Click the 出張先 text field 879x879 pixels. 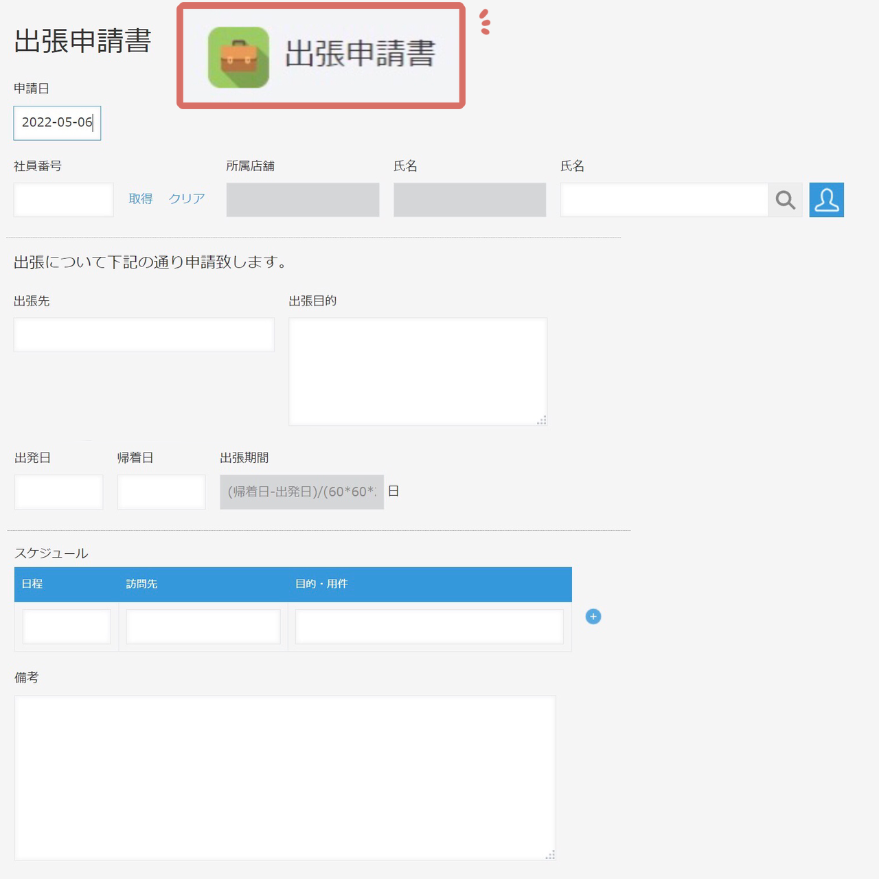click(144, 334)
